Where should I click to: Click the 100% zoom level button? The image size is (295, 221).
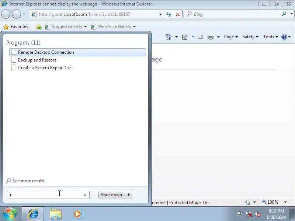point(270,202)
